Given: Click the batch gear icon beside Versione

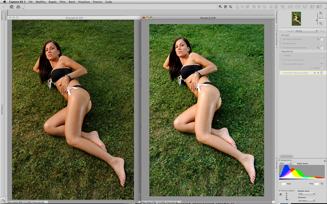Looking at the screenshot, I should 322,31.
